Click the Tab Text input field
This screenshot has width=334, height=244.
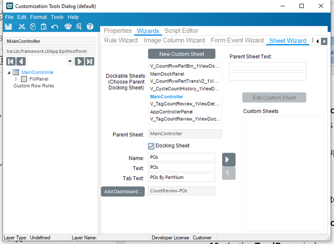pyautogui.click(x=182, y=177)
